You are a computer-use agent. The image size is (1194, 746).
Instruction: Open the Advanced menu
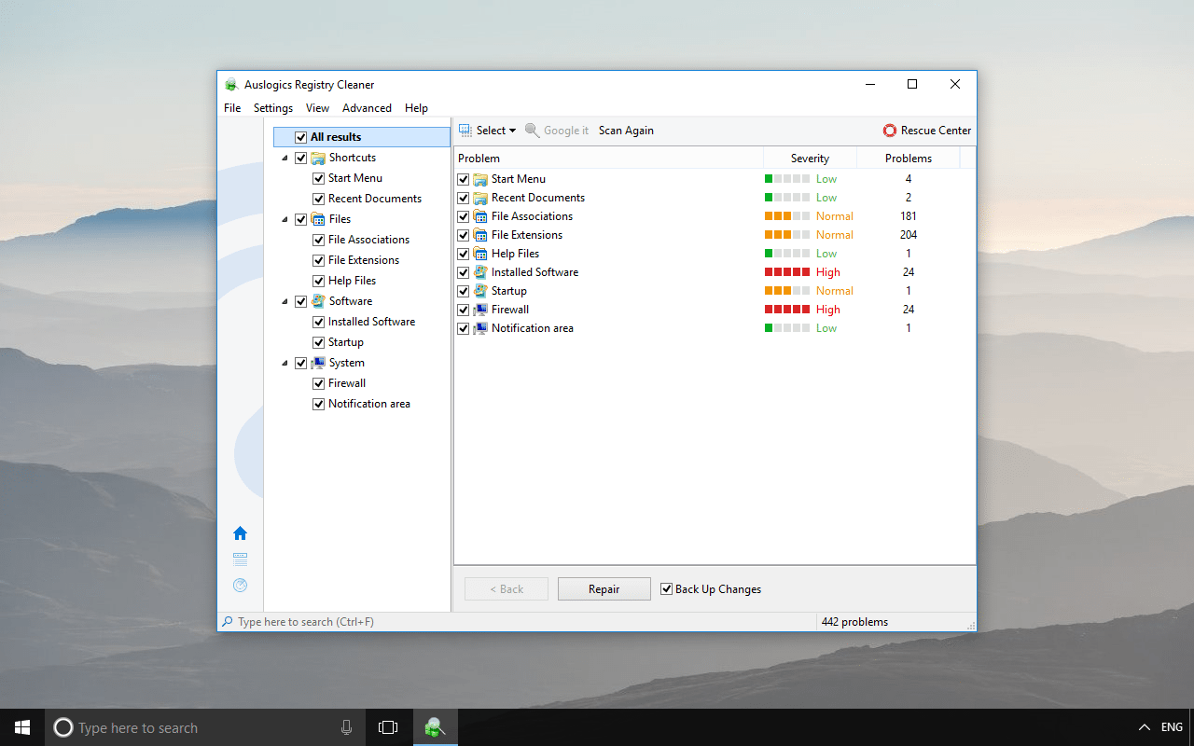coord(367,108)
